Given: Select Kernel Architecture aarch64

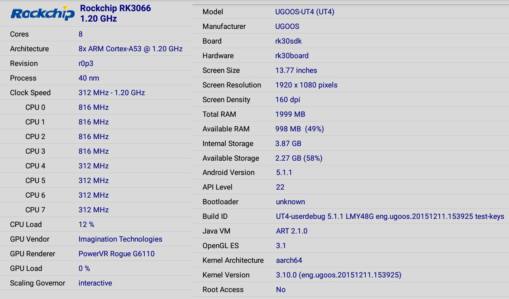Looking at the screenshot, I should pos(289,260).
